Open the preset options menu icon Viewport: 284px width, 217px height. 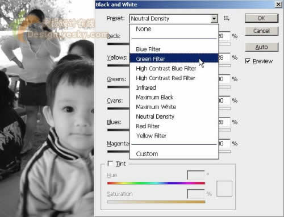[227, 18]
